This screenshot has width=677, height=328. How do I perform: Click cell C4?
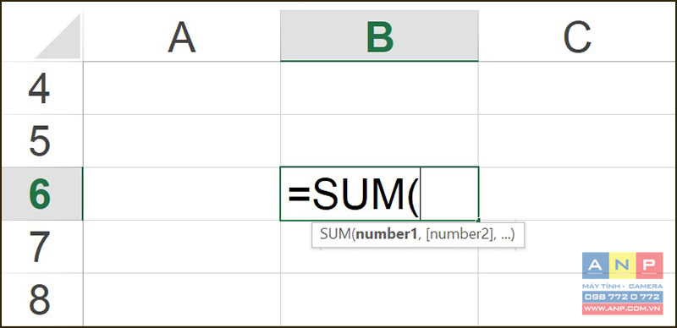click(577, 88)
